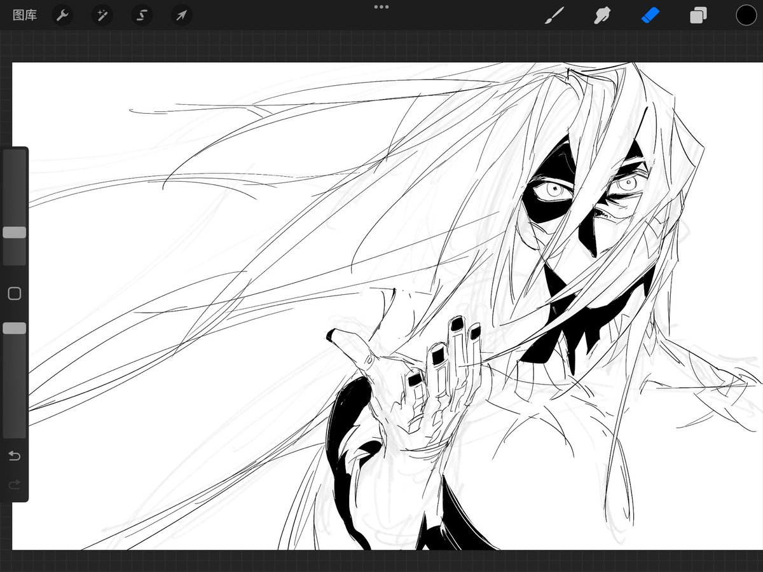This screenshot has height=572, width=763.
Task: Open the Adjustments magic wand menu
Action: pyautogui.click(x=102, y=15)
